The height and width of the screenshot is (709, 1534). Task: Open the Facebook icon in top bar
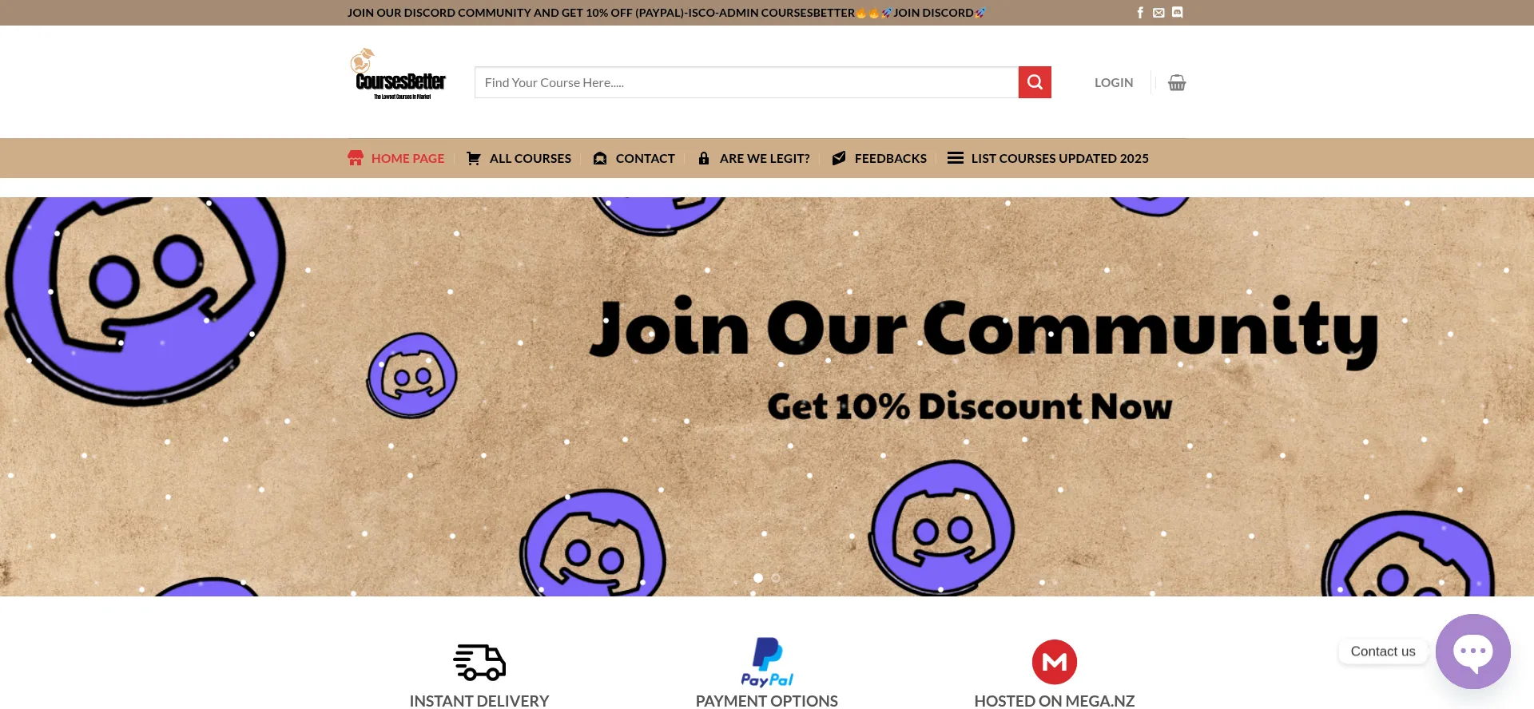(1140, 13)
